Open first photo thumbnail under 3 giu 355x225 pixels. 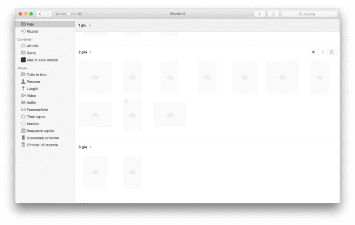pos(95,172)
